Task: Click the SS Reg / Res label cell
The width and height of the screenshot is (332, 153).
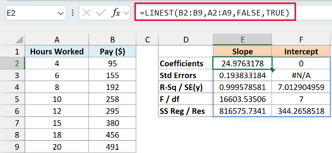Action: tap(186, 111)
